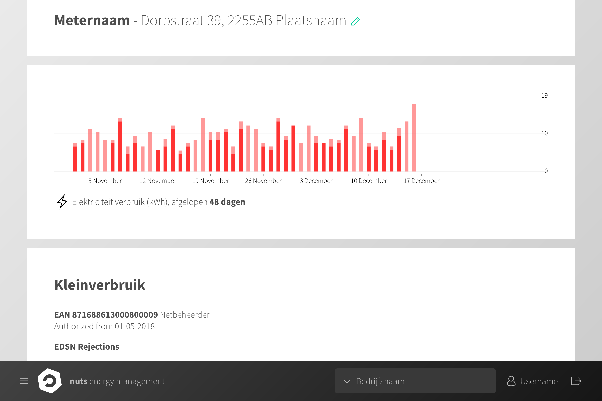This screenshot has width=602, height=401.
Task: Click the 26 November axis label
Action: pos(263,181)
